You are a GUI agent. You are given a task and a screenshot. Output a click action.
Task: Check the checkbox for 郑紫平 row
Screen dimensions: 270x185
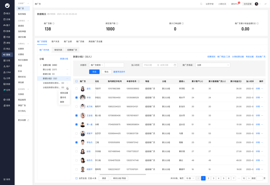click(x=76, y=133)
